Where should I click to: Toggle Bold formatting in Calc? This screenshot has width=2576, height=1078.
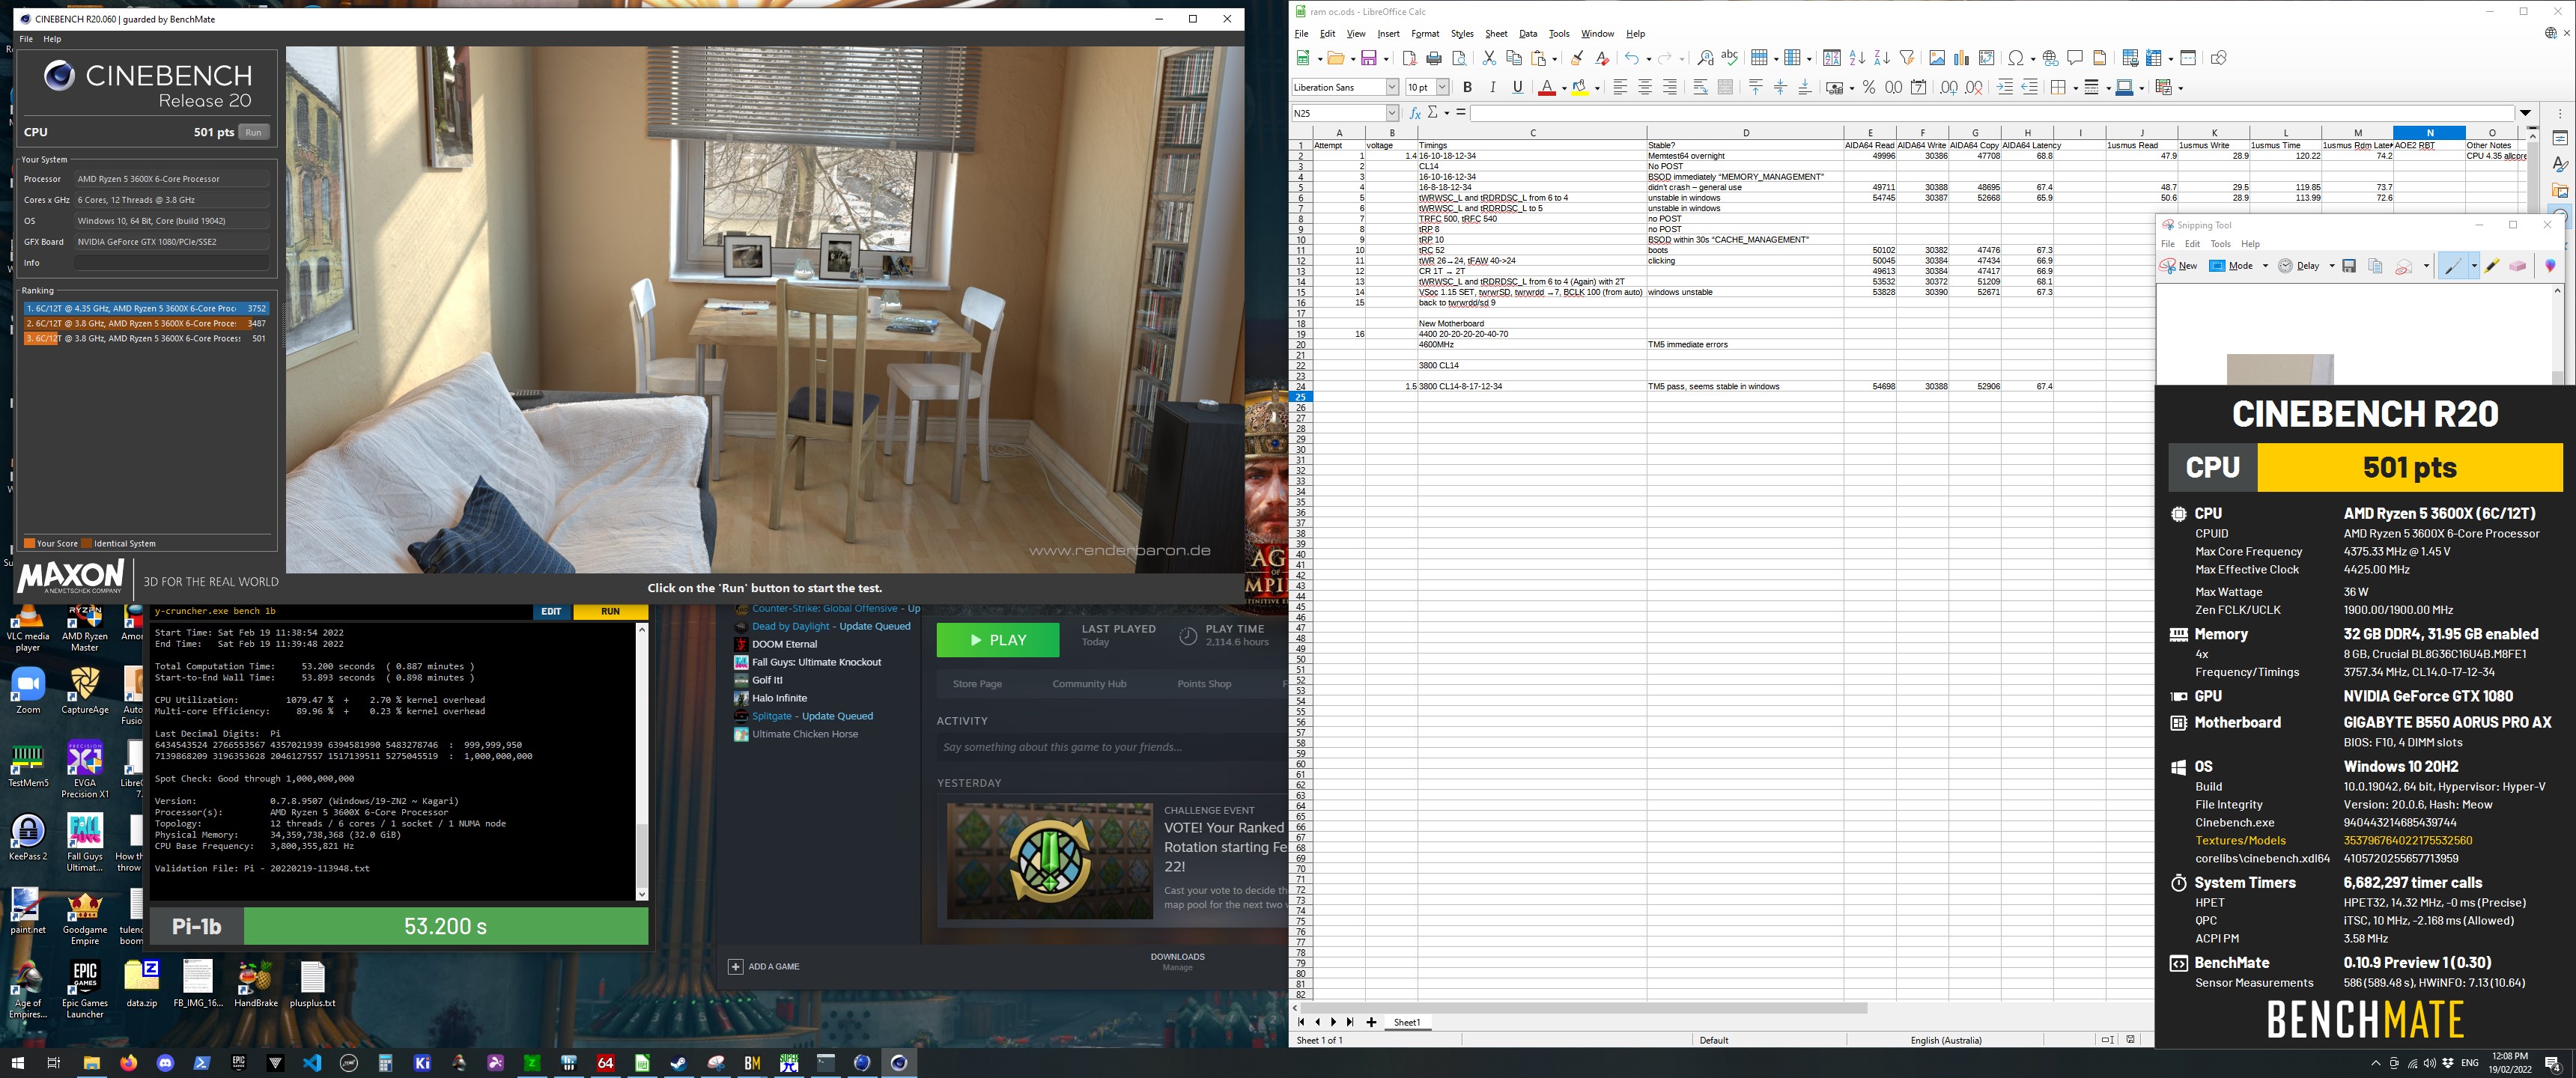1467,88
